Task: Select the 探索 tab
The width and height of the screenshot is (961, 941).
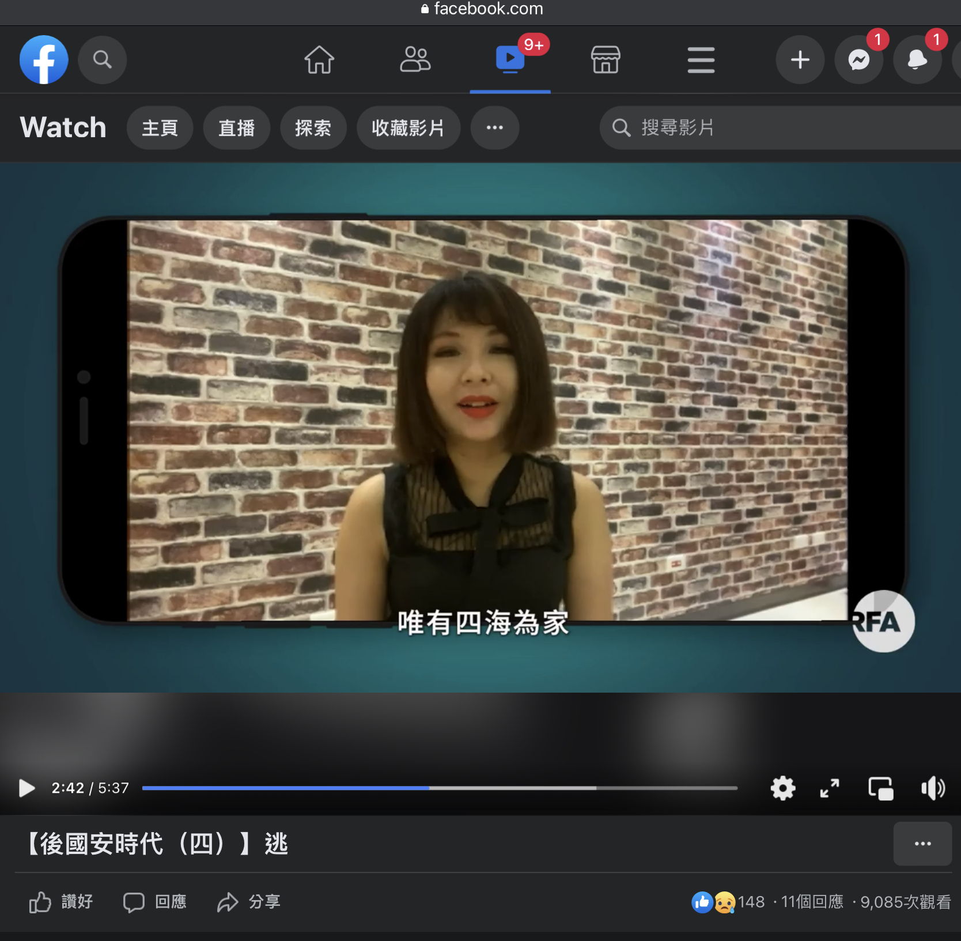Action: [x=313, y=128]
